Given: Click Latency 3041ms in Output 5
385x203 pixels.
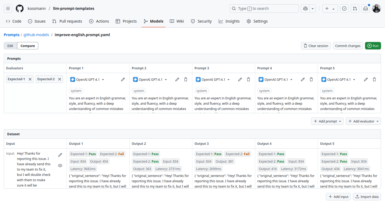Looking at the screenshot, I should point(356,169).
